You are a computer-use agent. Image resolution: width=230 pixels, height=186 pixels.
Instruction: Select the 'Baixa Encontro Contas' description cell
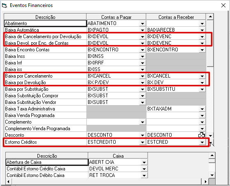point(45,50)
